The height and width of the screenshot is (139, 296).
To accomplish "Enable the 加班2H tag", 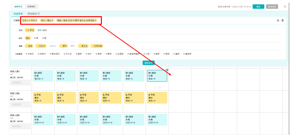I will tap(53, 46).
